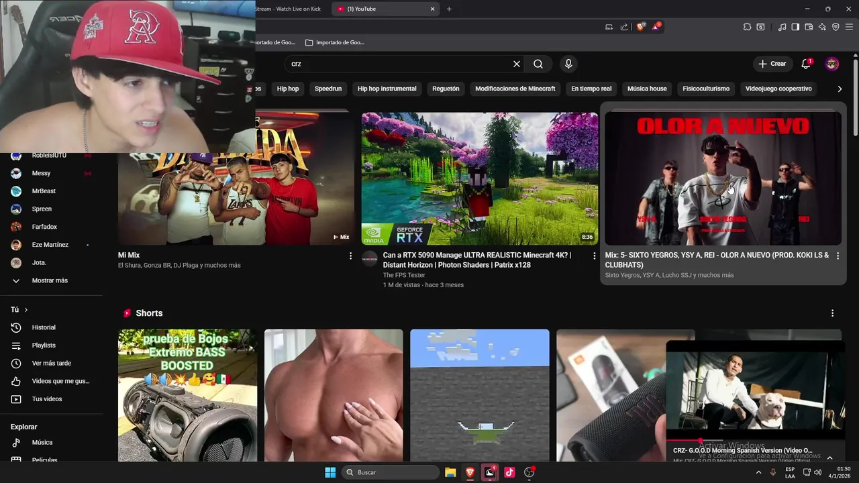Select the Speedrun filter chip
Screen dimensions: 859x483
tap(328, 89)
